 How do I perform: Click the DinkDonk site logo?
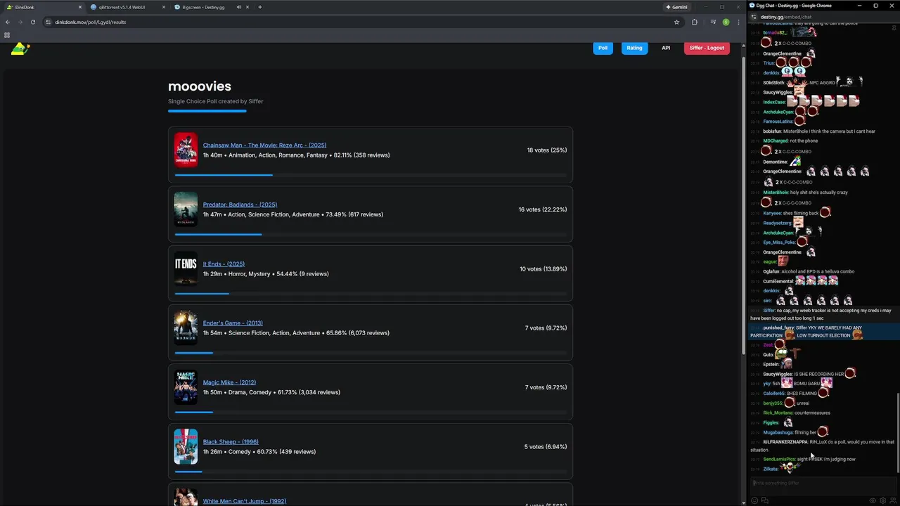[20, 48]
